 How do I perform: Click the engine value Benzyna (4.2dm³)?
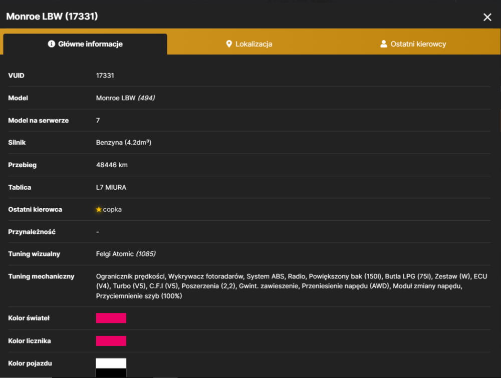[x=124, y=142]
